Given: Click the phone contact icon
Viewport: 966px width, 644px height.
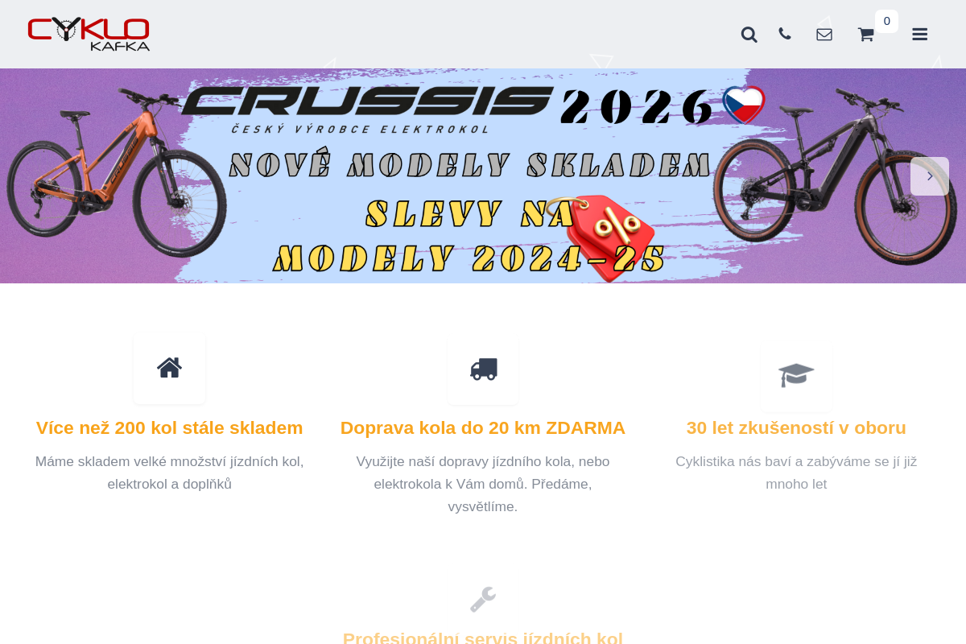Looking at the screenshot, I should (785, 34).
